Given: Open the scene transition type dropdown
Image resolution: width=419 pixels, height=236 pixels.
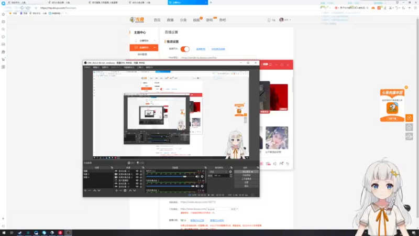Looking at the screenshot, I should (x=218, y=172).
